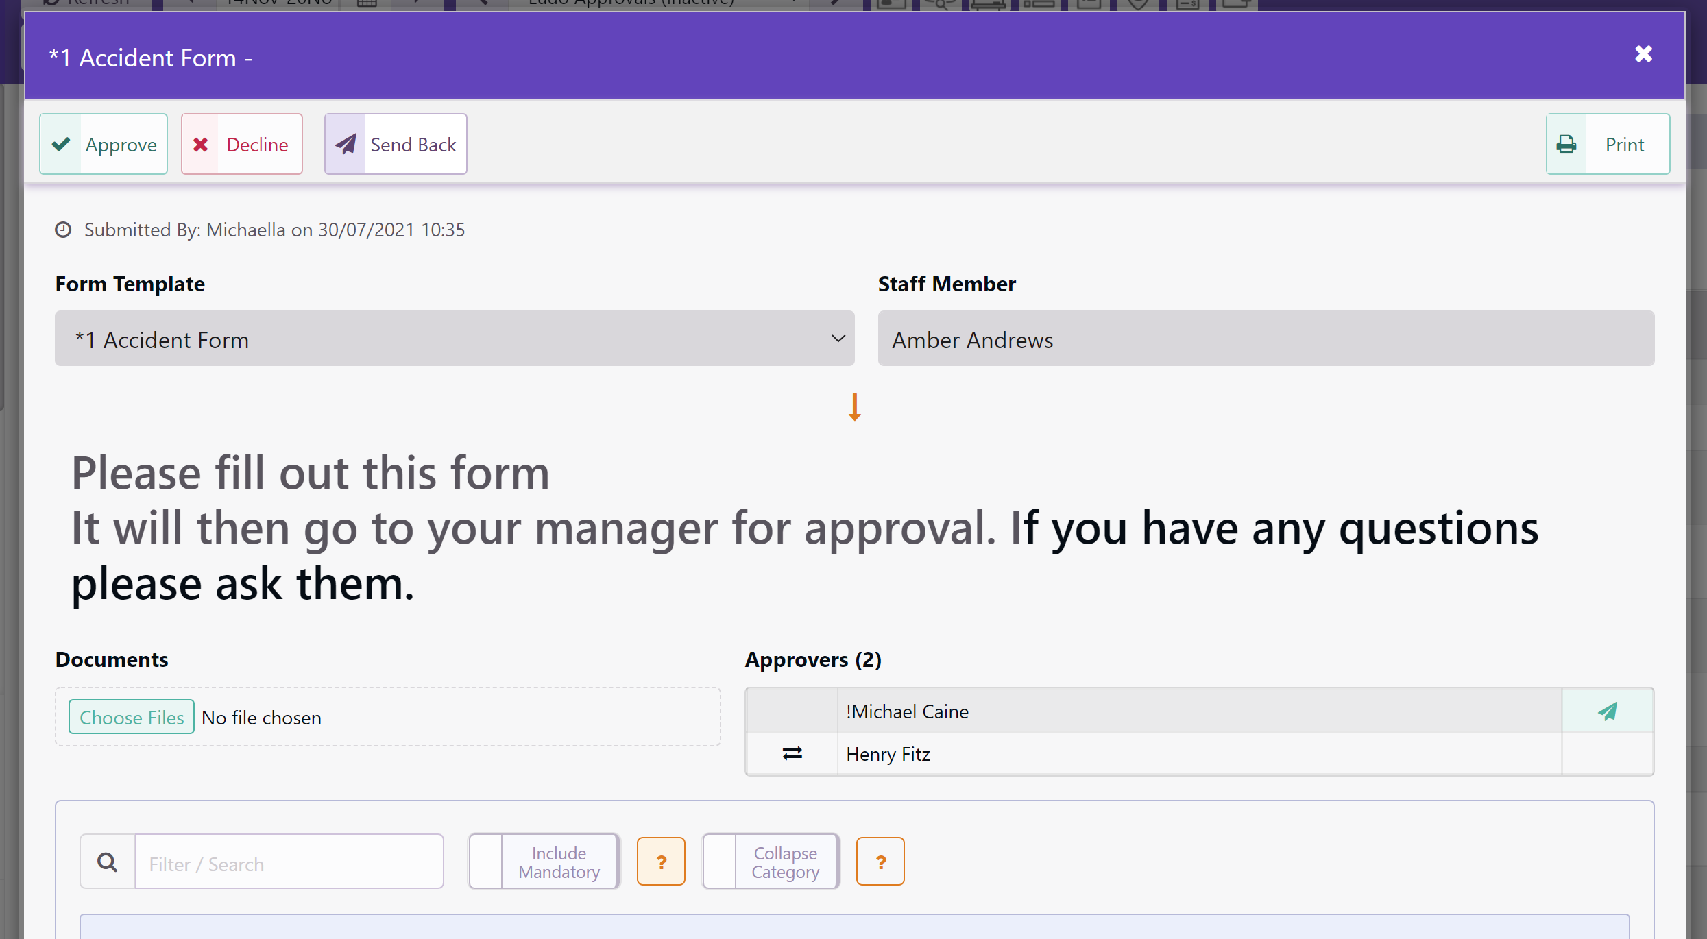Click the Submitted By Michaella text
Viewport: 1707px width, 939px height.
tap(274, 230)
